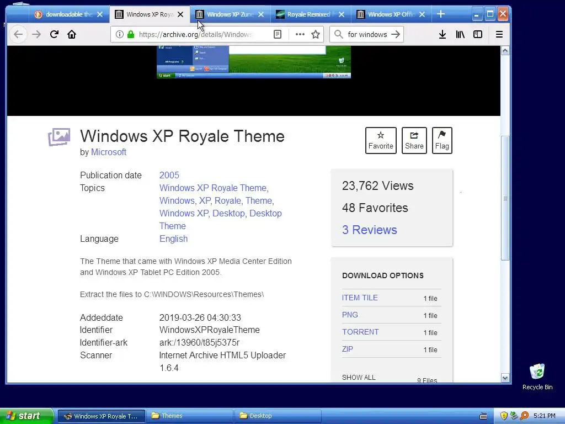This screenshot has width=565, height=424.
Task: Open the Firefox hamburger menu
Action: 499,35
